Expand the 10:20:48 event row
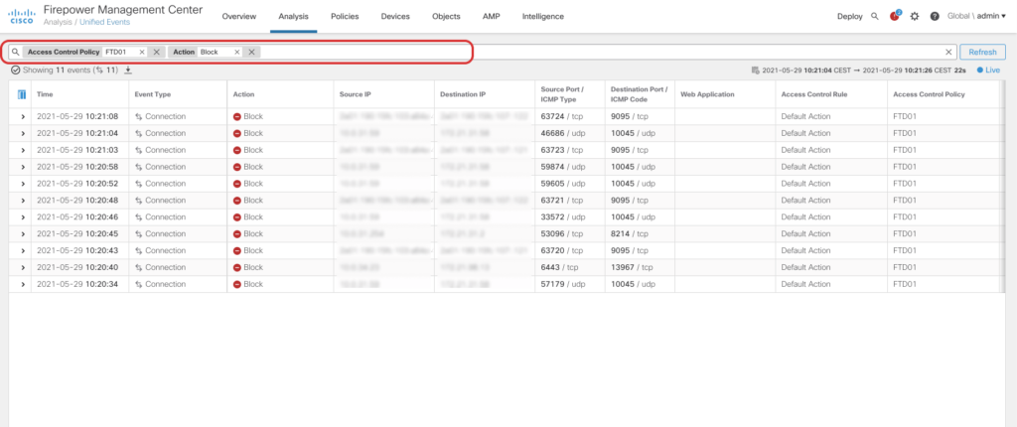Viewport: 1017px width, 427px height. click(23, 200)
